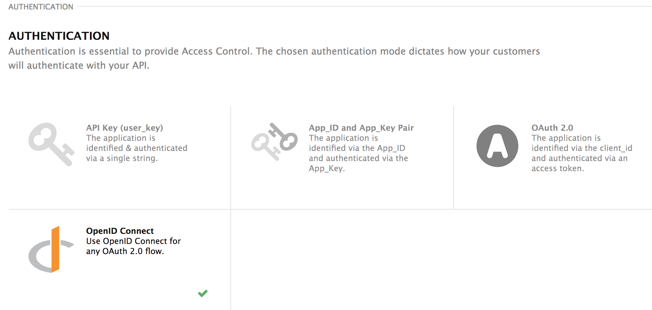Viewport: 652px width, 310px height.
Task: Click "identified via the client_id" text line
Action: (x=582, y=148)
